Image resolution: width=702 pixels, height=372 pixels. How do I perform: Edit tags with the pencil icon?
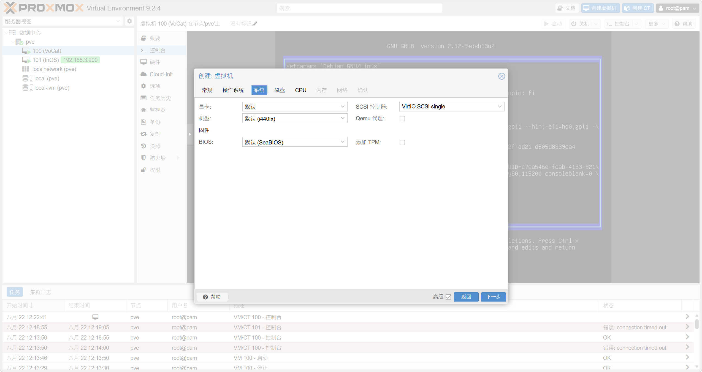click(x=255, y=24)
